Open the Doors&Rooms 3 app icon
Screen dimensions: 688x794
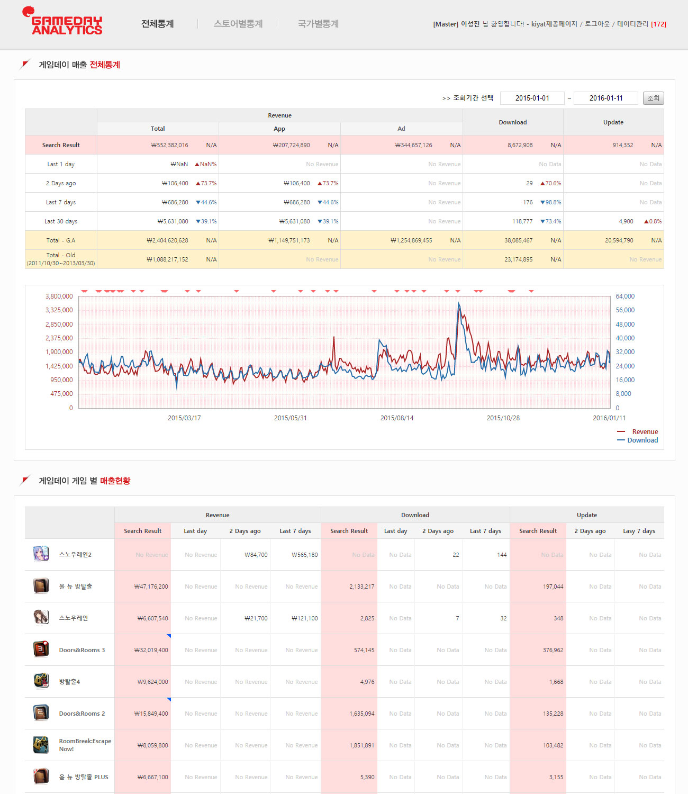41,649
